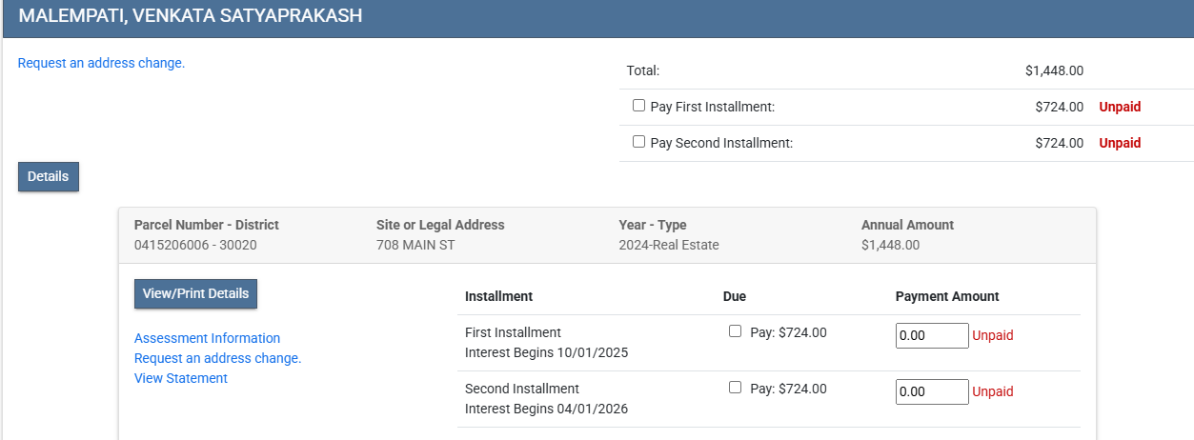Click the site address '708 MAIN ST'
The width and height of the screenshot is (1194, 440).
tap(415, 245)
